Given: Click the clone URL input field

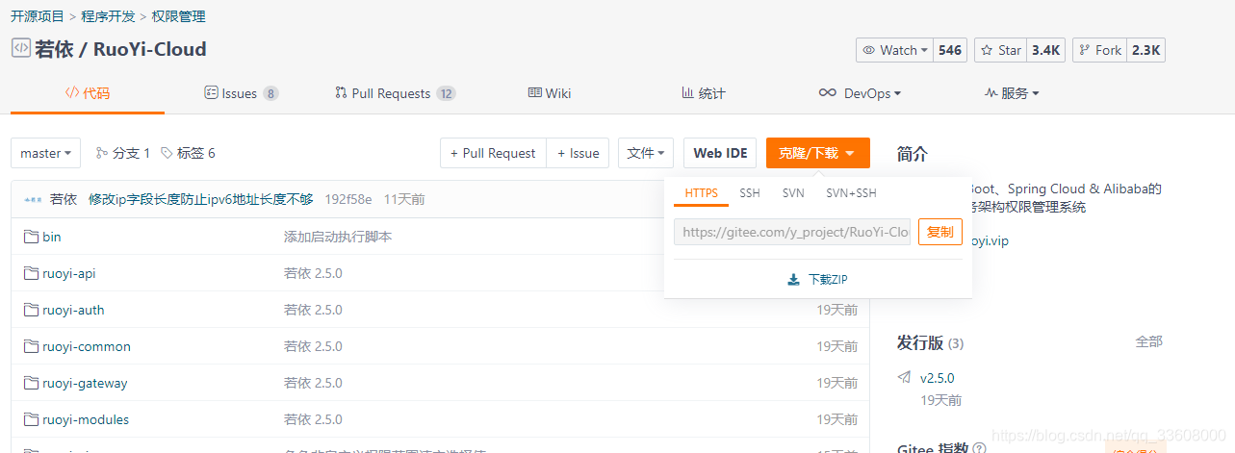Looking at the screenshot, I should coord(792,232).
